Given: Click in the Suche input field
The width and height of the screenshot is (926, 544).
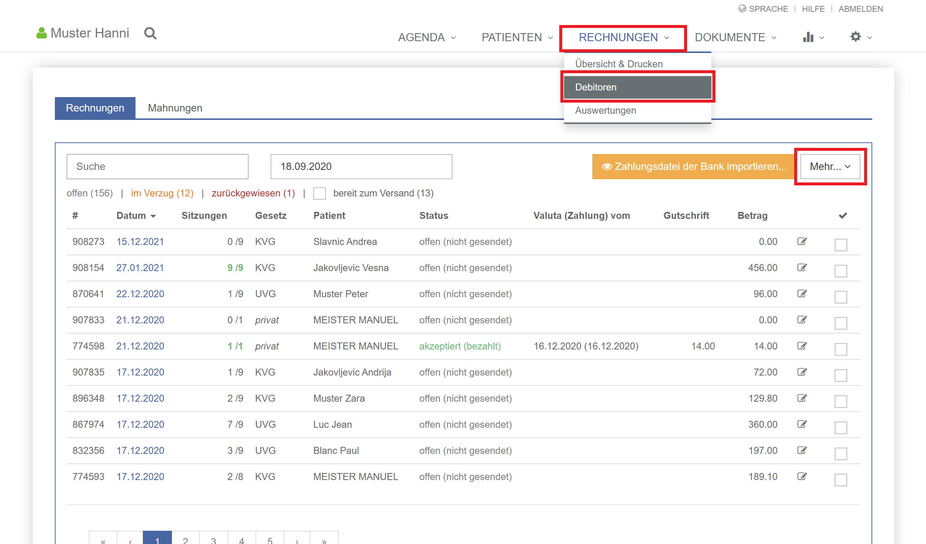Looking at the screenshot, I should pos(158,167).
